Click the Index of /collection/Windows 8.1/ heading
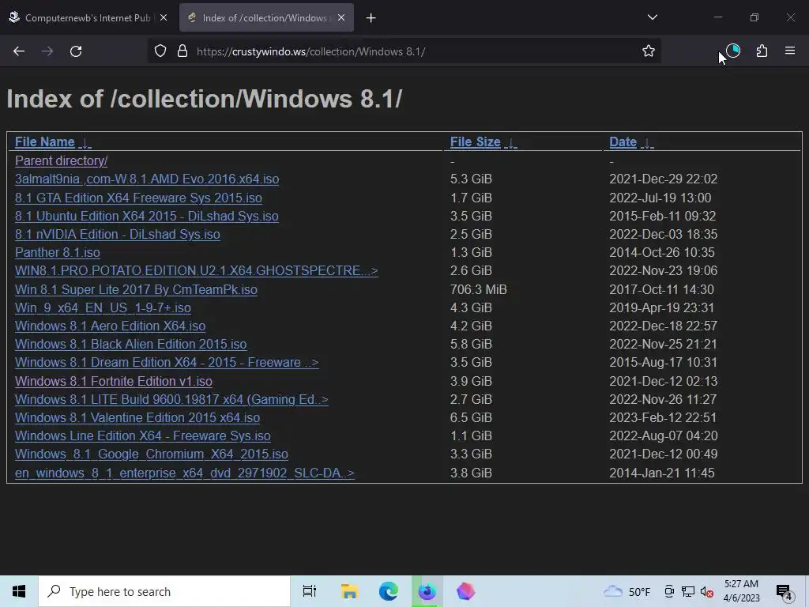Screen dimensions: 809x607 205,99
